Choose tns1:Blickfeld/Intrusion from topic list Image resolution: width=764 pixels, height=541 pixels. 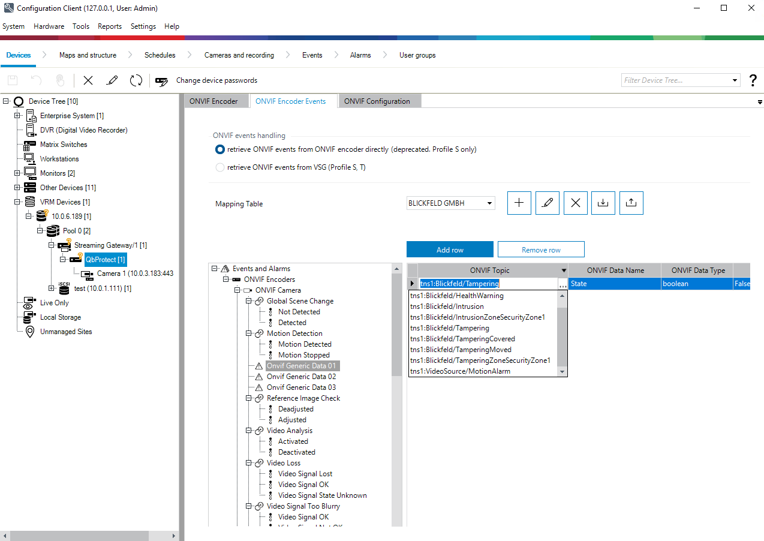(447, 306)
